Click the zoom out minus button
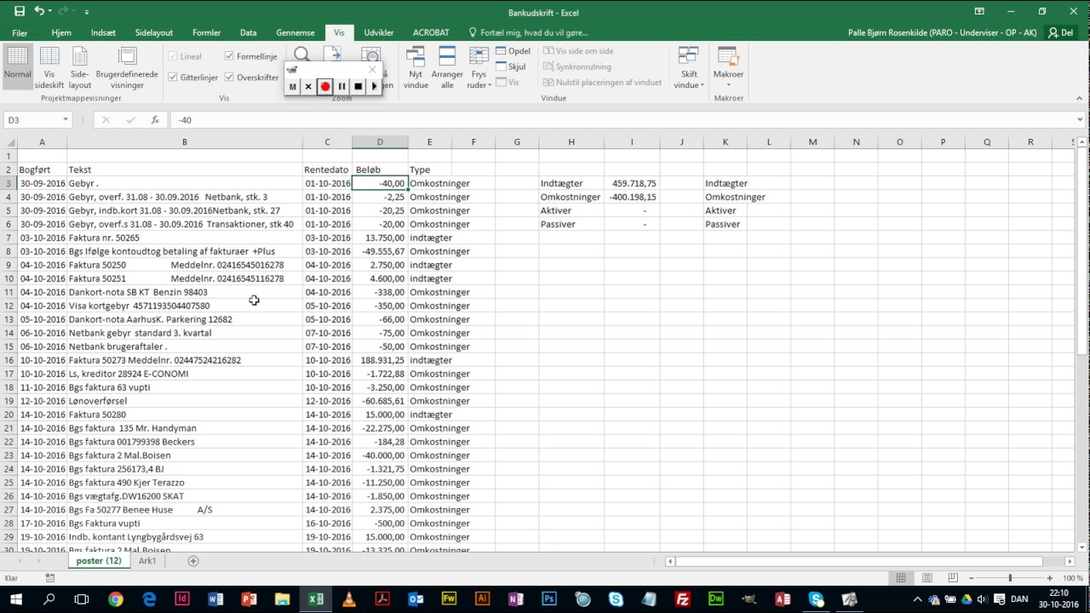Image resolution: width=1090 pixels, height=613 pixels. click(971, 578)
